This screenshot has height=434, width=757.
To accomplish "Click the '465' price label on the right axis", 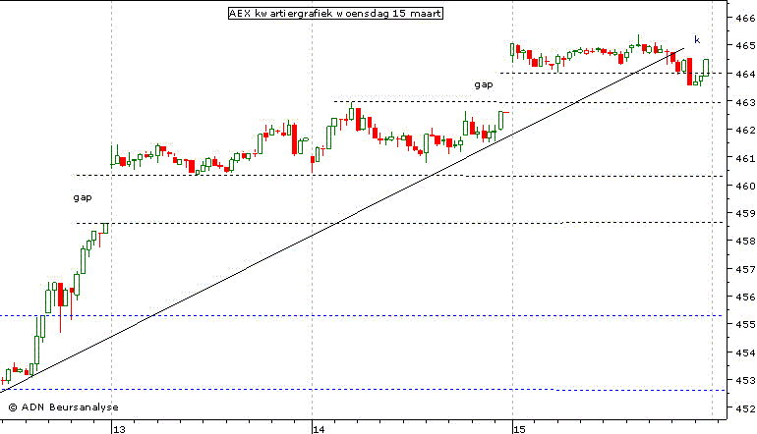I will [x=746, y=46].
